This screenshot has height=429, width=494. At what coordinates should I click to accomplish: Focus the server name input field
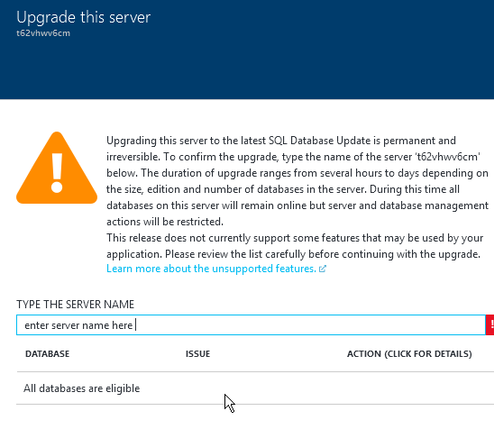coord(251,324)
